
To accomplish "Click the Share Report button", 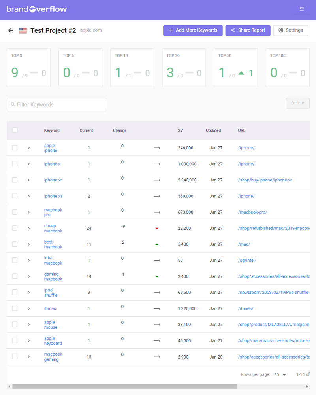I will [x=248, y=30].
